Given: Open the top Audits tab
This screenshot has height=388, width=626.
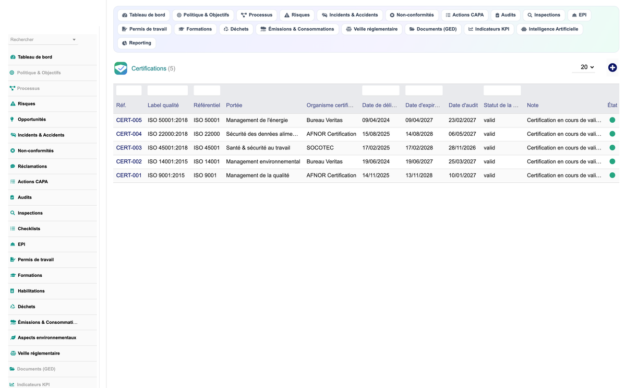Looking at the screenshot, I should 505,15.
